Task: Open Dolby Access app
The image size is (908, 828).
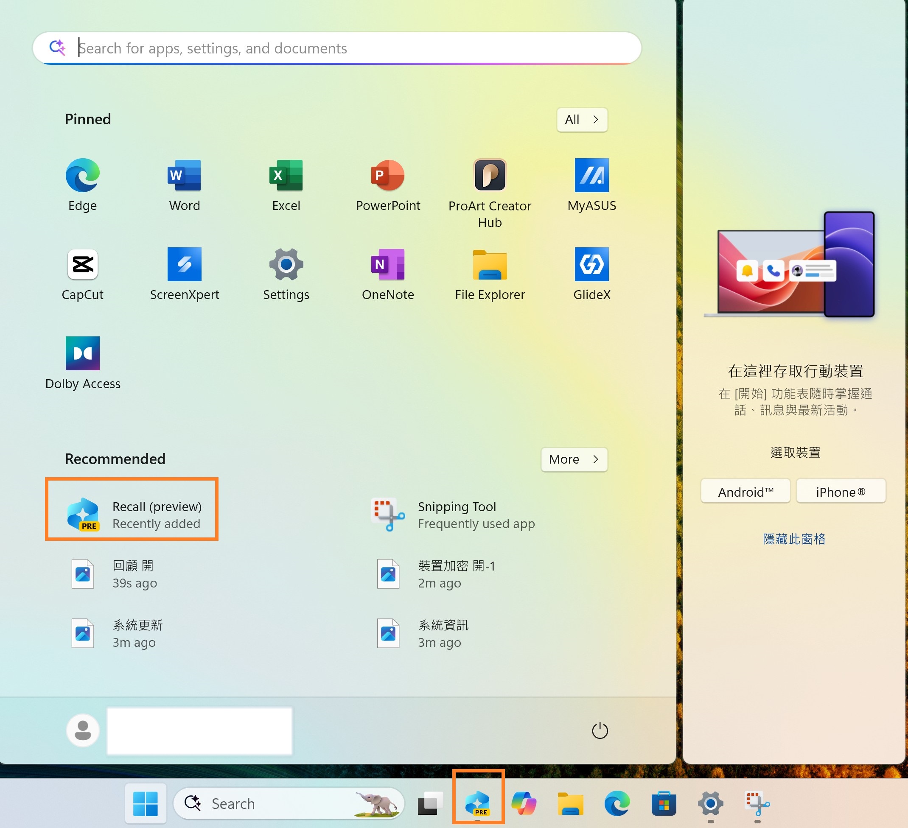Action: point(82,363)
